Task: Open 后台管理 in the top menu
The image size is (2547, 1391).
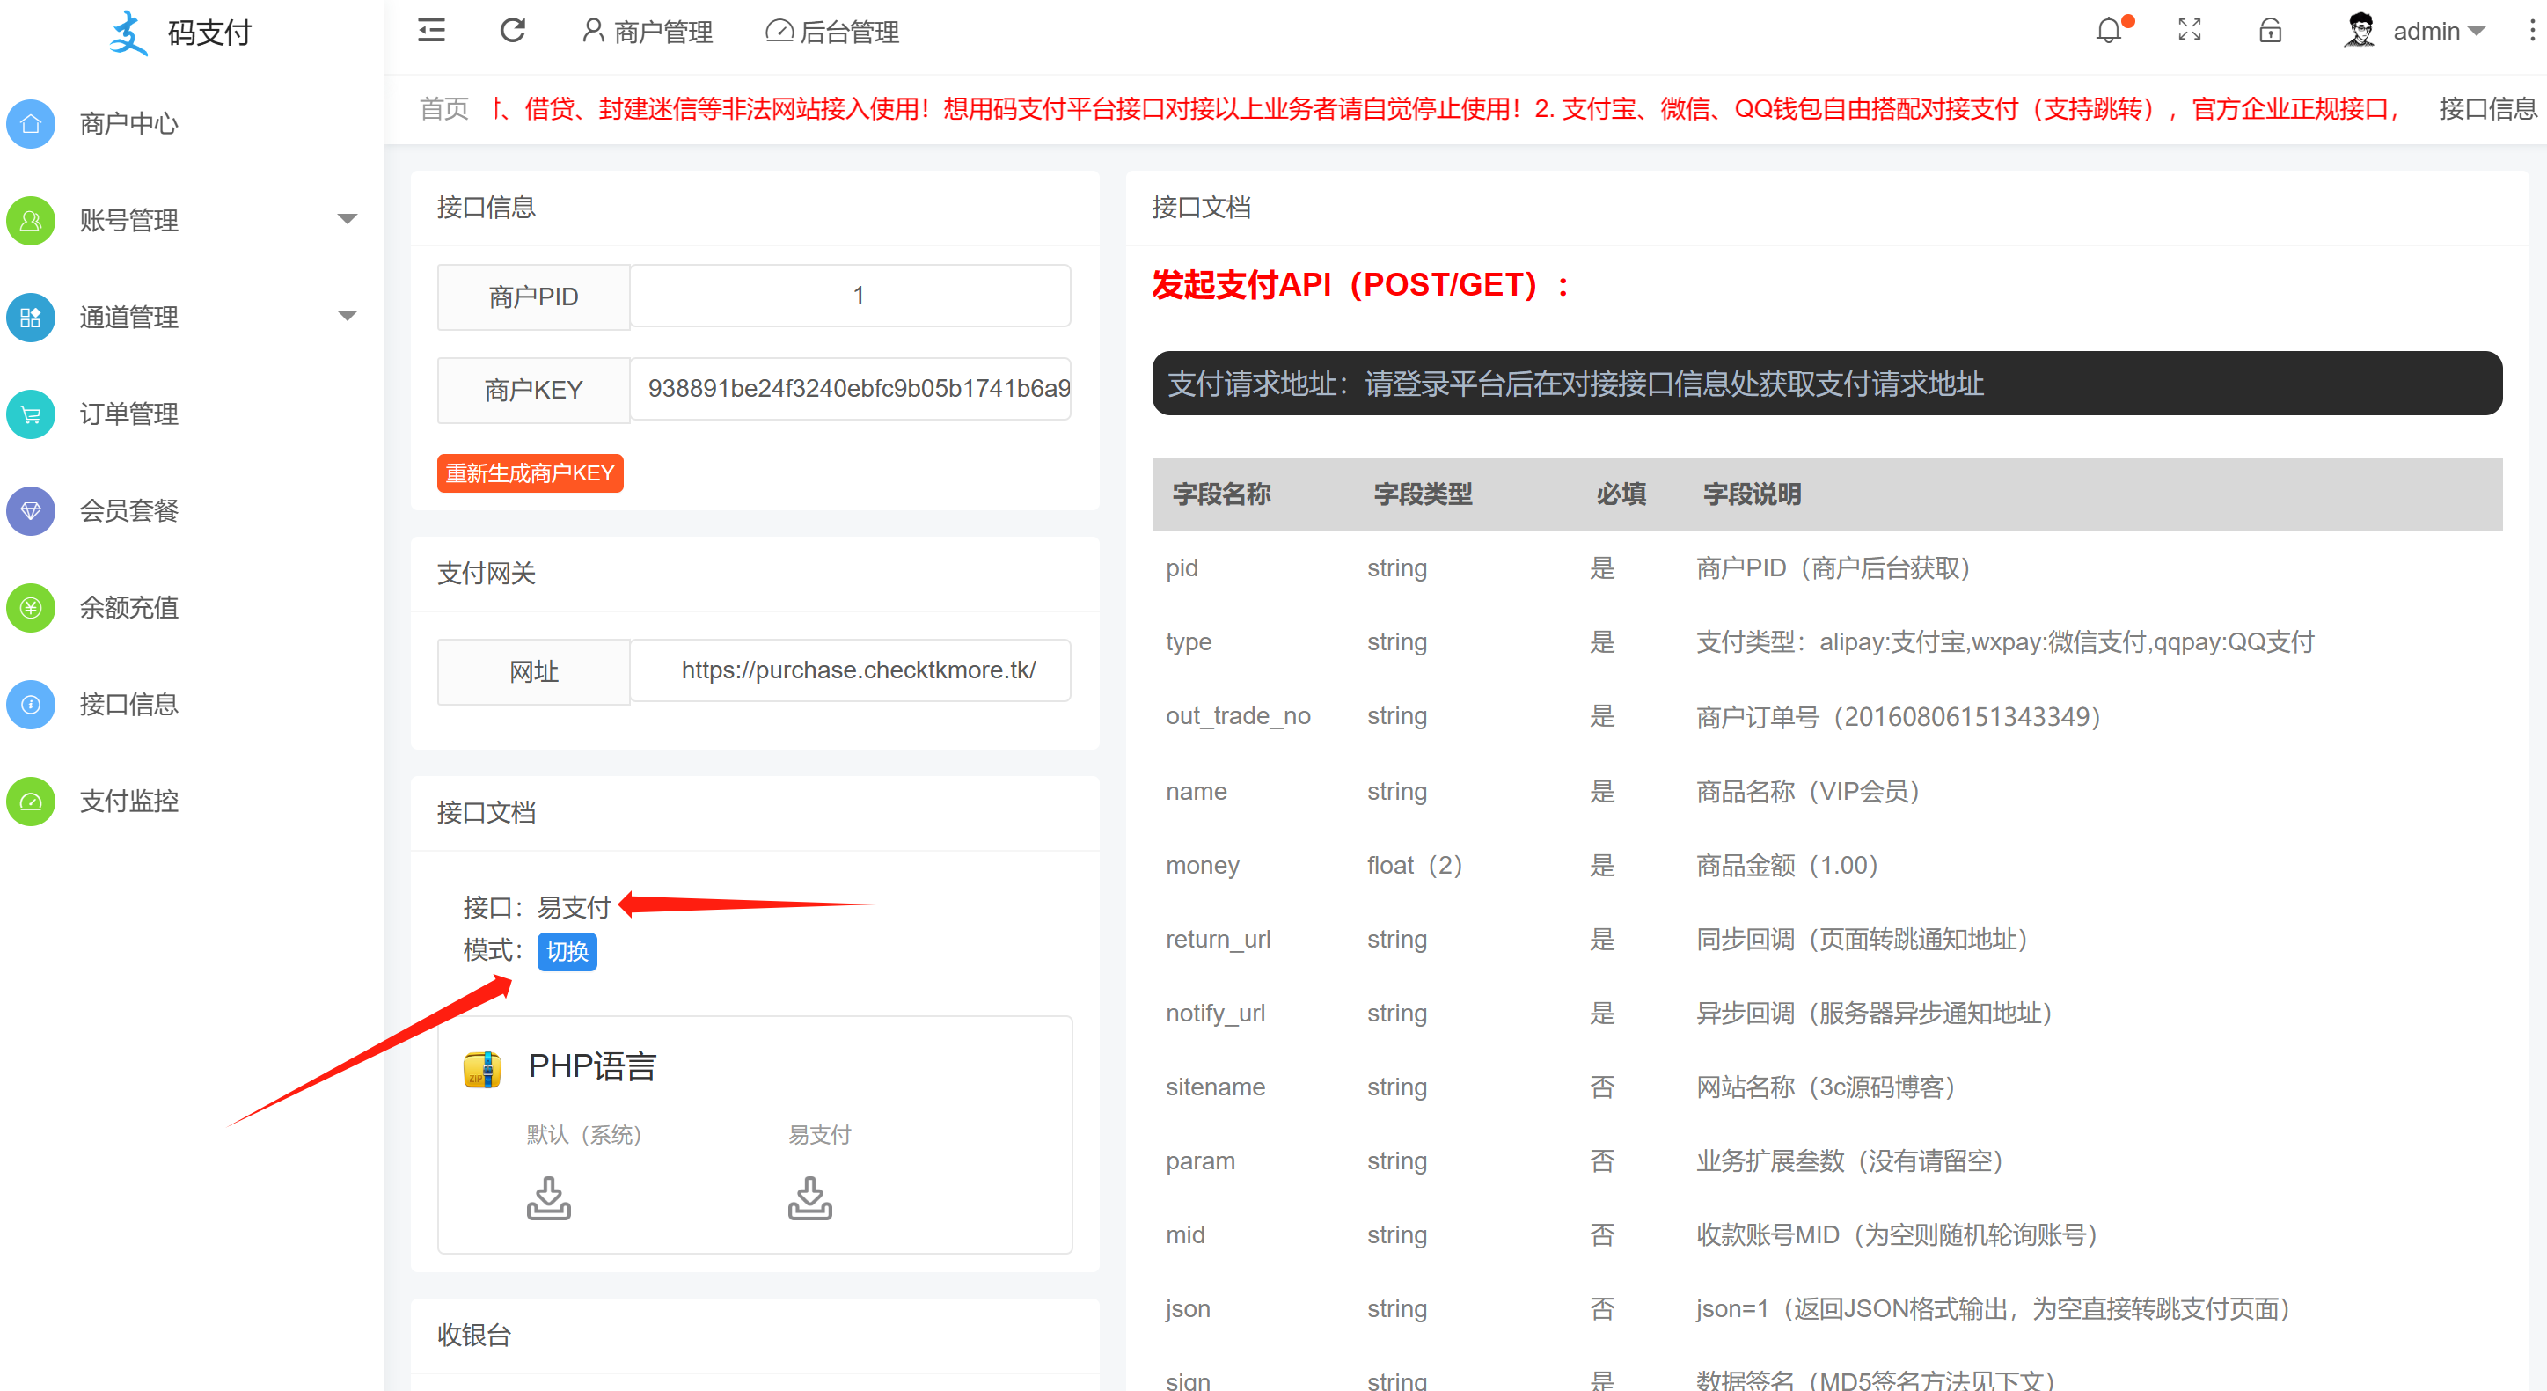Action: [x=832, y=32]
